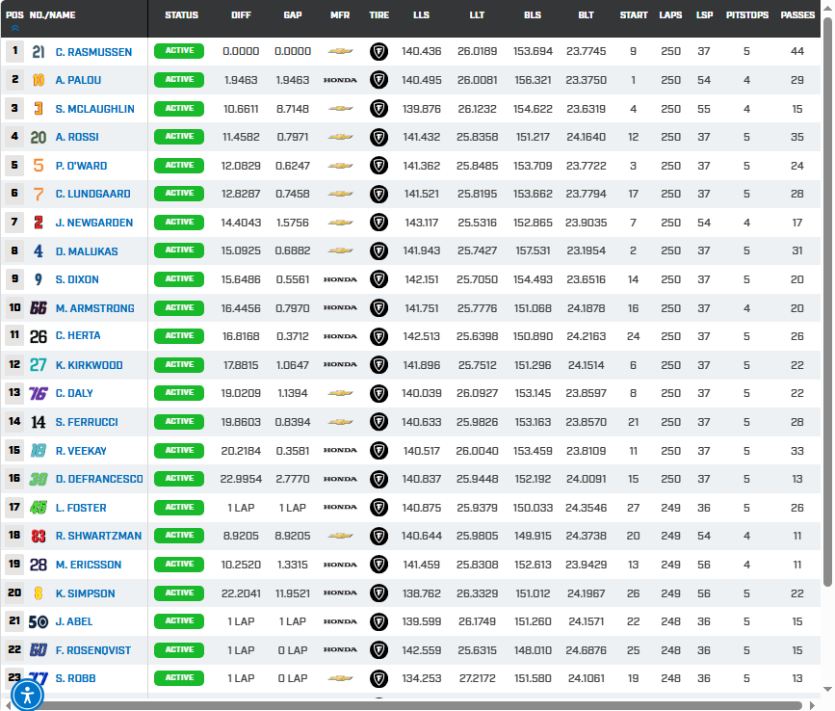The image size is (835, 711).
Task: Open driver L. Foster link
Action: [x=81, y=508]
